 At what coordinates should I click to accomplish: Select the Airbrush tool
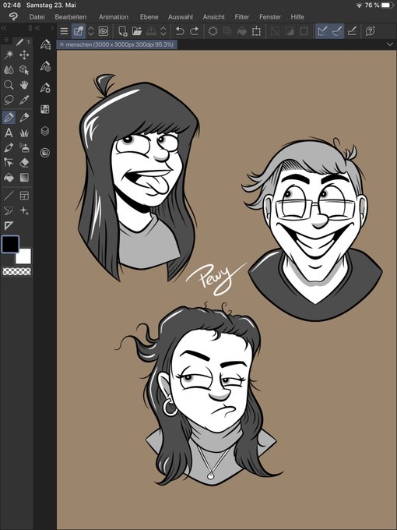tap(24, 148)
